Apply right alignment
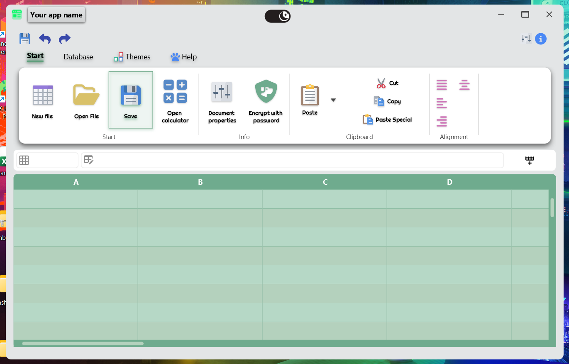Viewport: 569px width, 364px height. pos(442,121)
